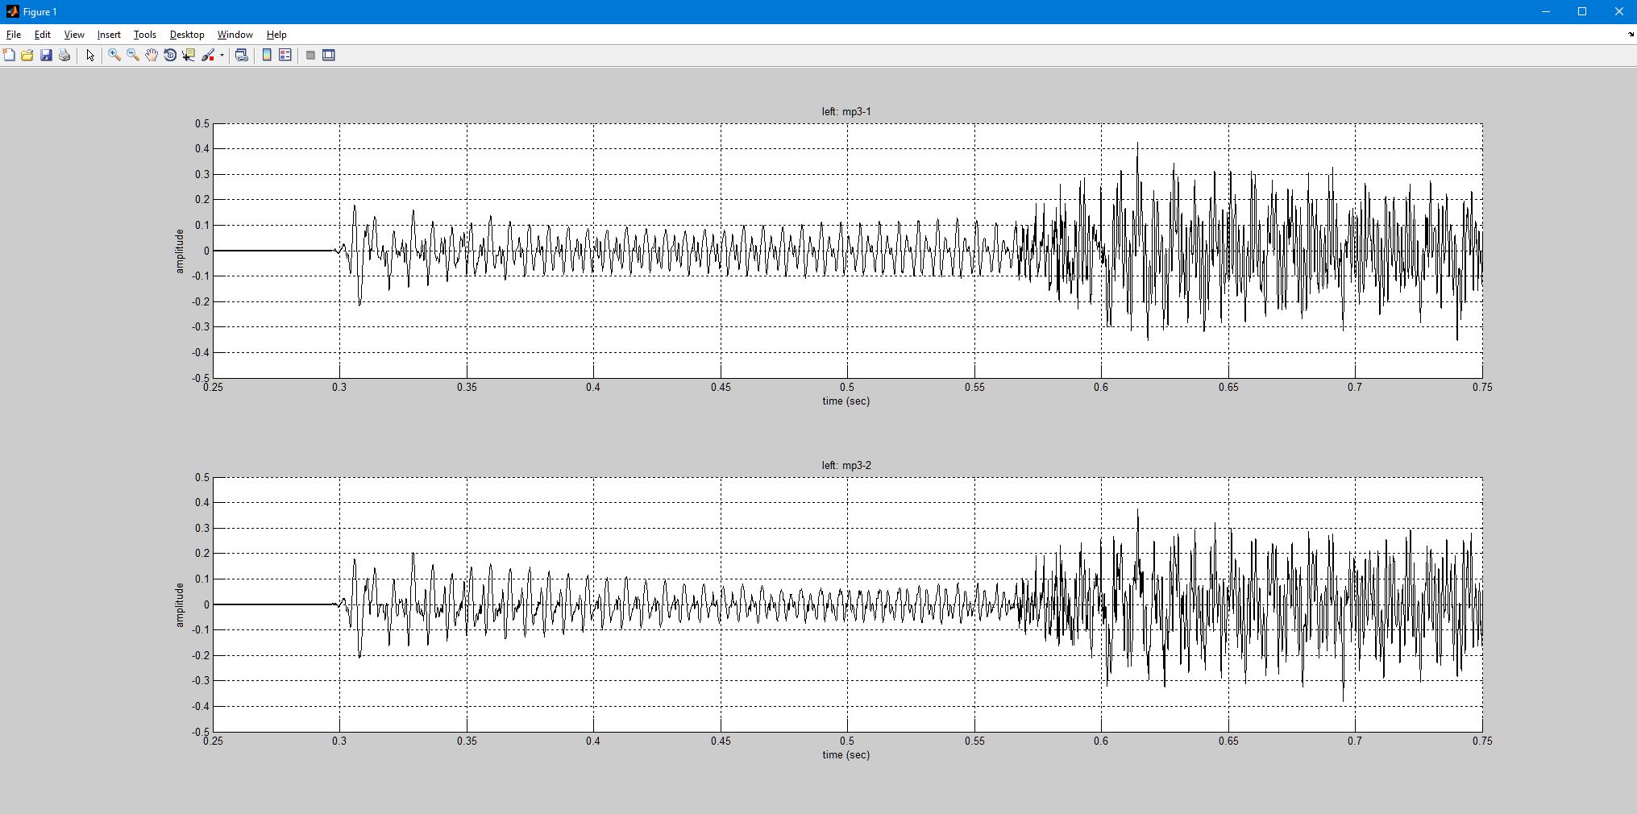Open the Window menu
Viewport: 1637px width, 814px height.
click(x=235, y=35)
